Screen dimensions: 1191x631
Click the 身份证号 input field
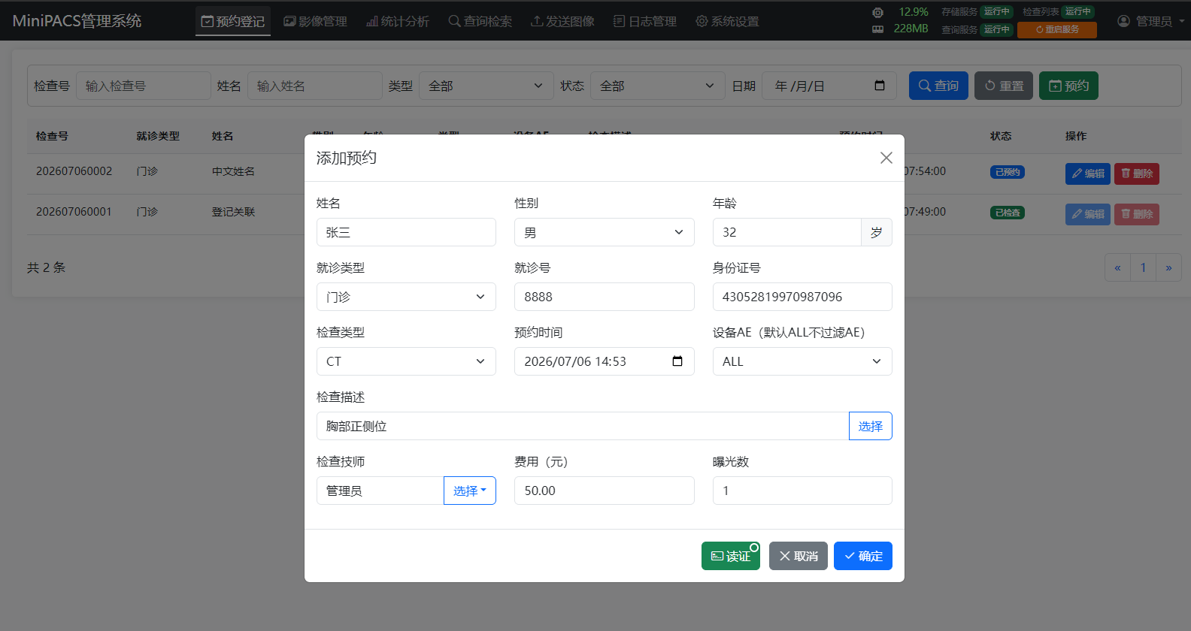pyautogui.click(x=802, y=297)
